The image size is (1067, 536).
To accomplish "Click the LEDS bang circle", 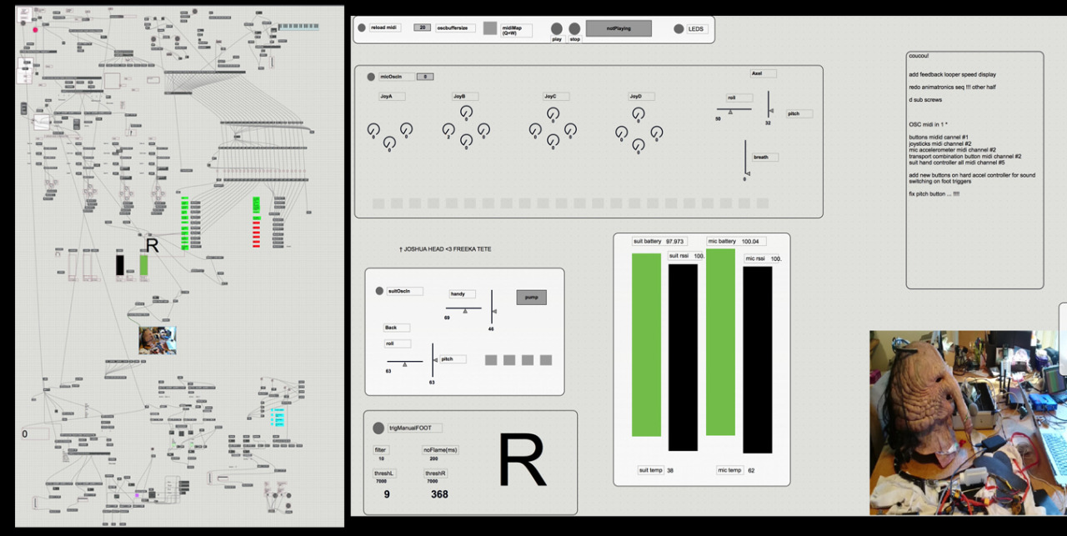I will click(x=679, y=29).
